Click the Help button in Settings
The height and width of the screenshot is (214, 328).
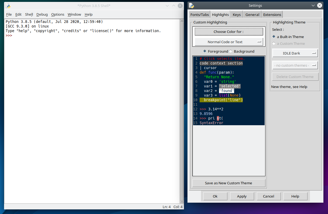point(295,196)
